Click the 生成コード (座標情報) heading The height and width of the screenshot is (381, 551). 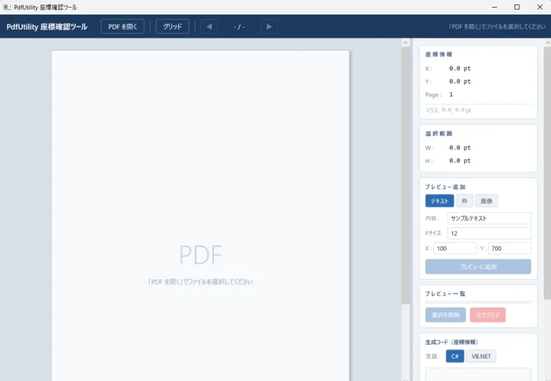pyautogui.click(x=451, y=342)
